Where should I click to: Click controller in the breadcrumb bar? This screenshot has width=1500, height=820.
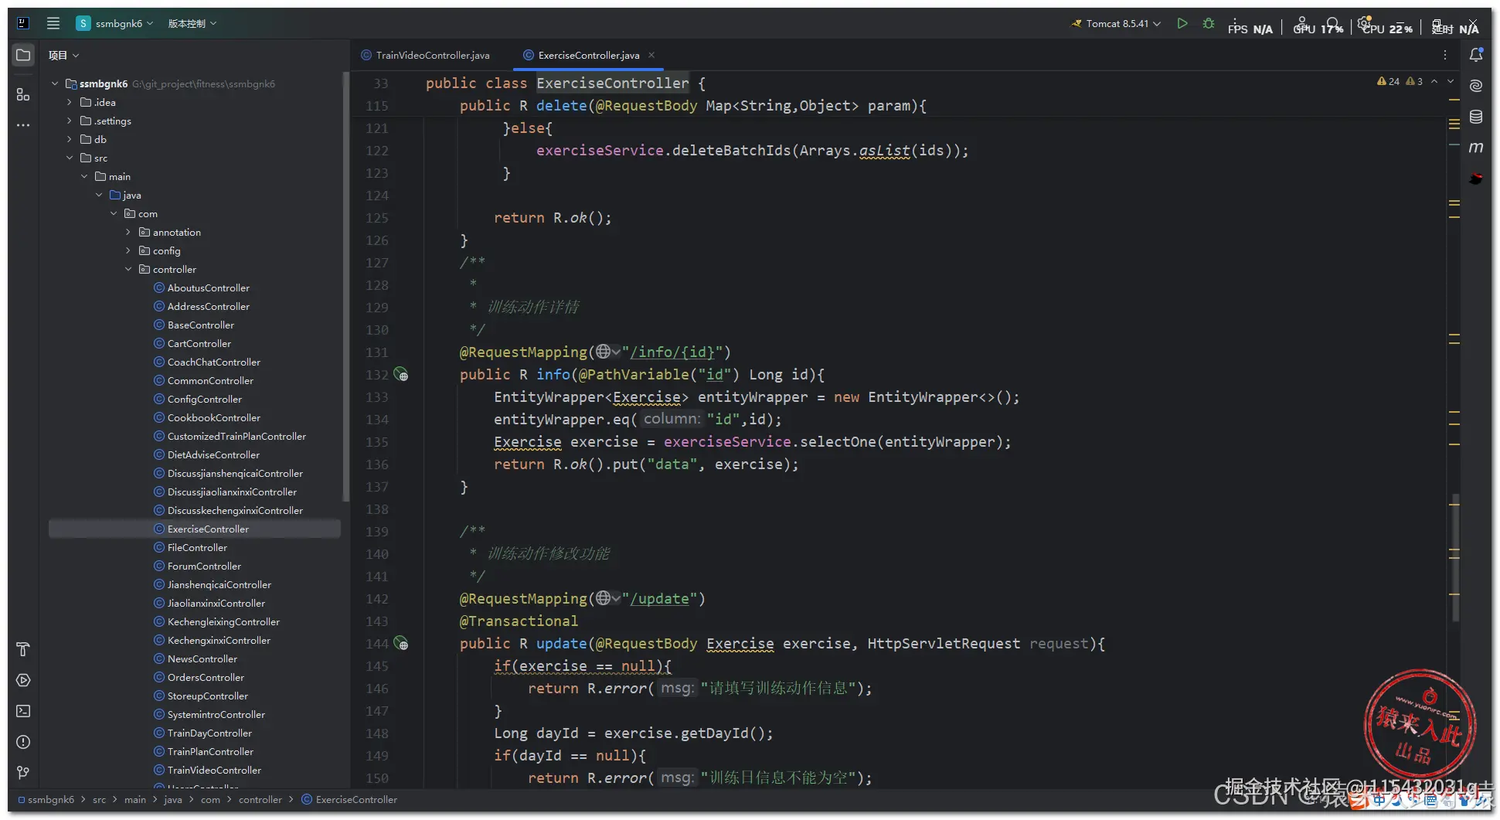click(x=260, y=799)
